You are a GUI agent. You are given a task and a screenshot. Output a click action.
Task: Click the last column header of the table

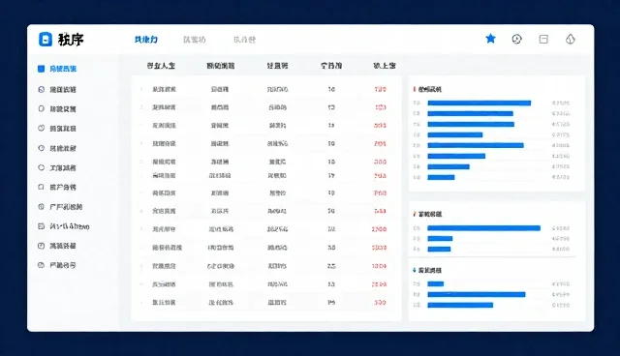coord(385,66)
